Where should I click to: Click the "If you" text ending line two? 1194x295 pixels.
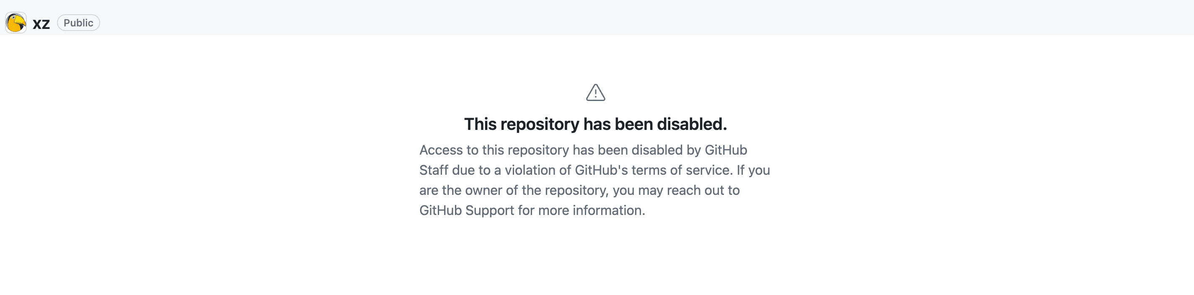tap(753, 170)
